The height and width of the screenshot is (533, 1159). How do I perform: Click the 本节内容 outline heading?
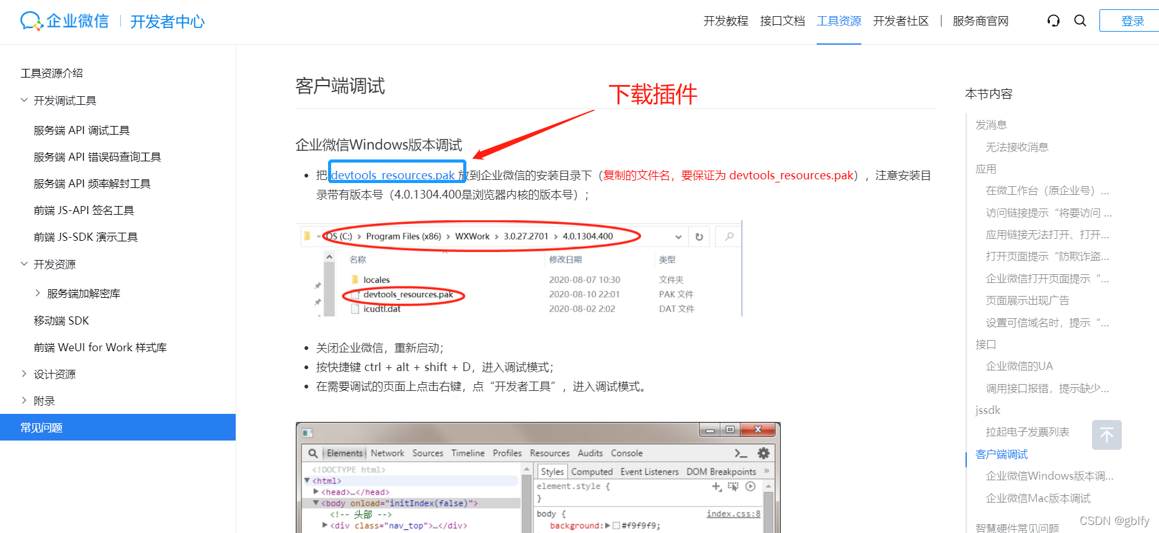point(988,94)
